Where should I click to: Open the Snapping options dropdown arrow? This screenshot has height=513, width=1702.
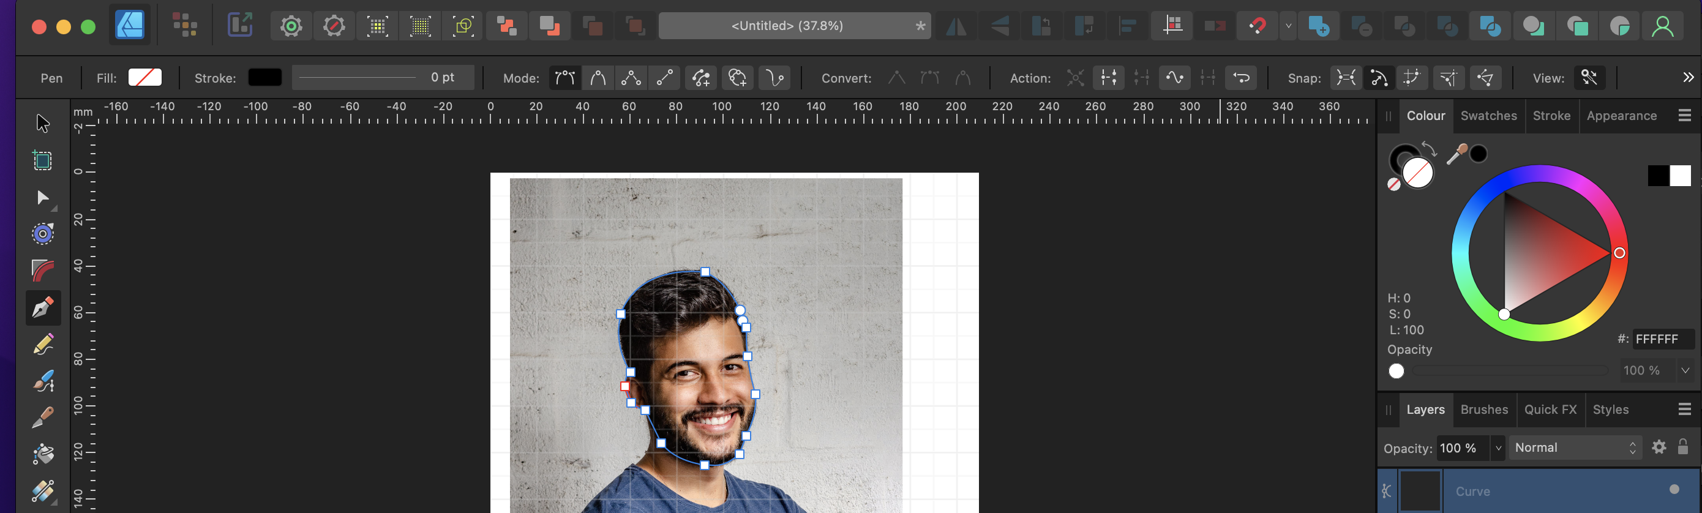[1288, 26]
